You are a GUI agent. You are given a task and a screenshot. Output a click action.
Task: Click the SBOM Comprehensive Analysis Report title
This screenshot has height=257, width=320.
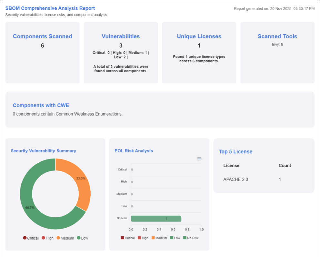pyautogui.click(x=50, y=8)
